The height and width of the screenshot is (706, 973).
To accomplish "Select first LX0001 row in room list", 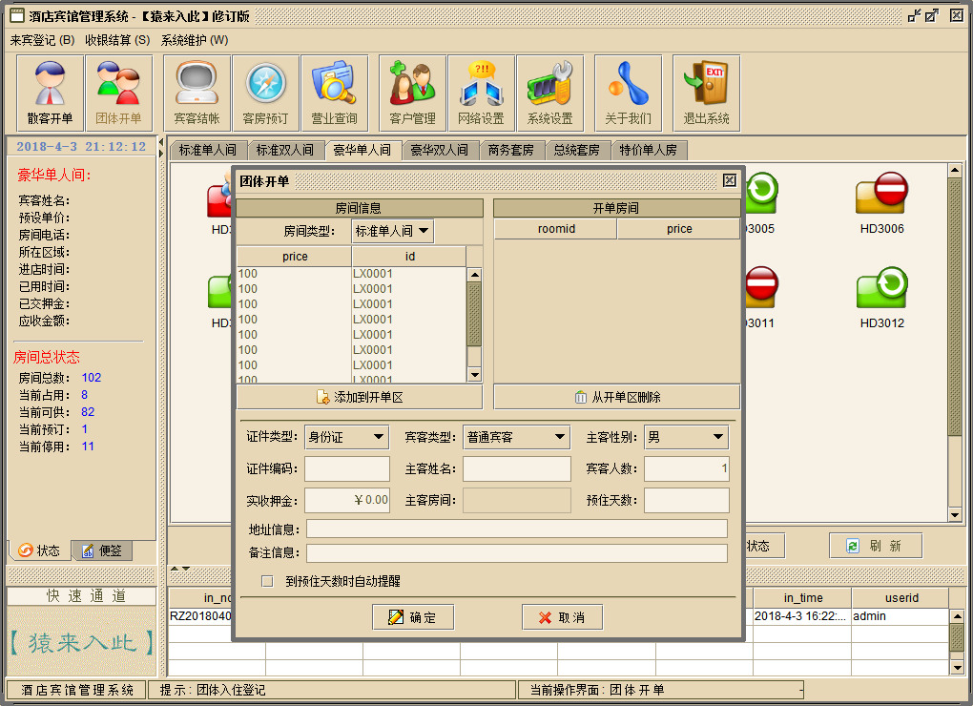I will coord(351,274).
